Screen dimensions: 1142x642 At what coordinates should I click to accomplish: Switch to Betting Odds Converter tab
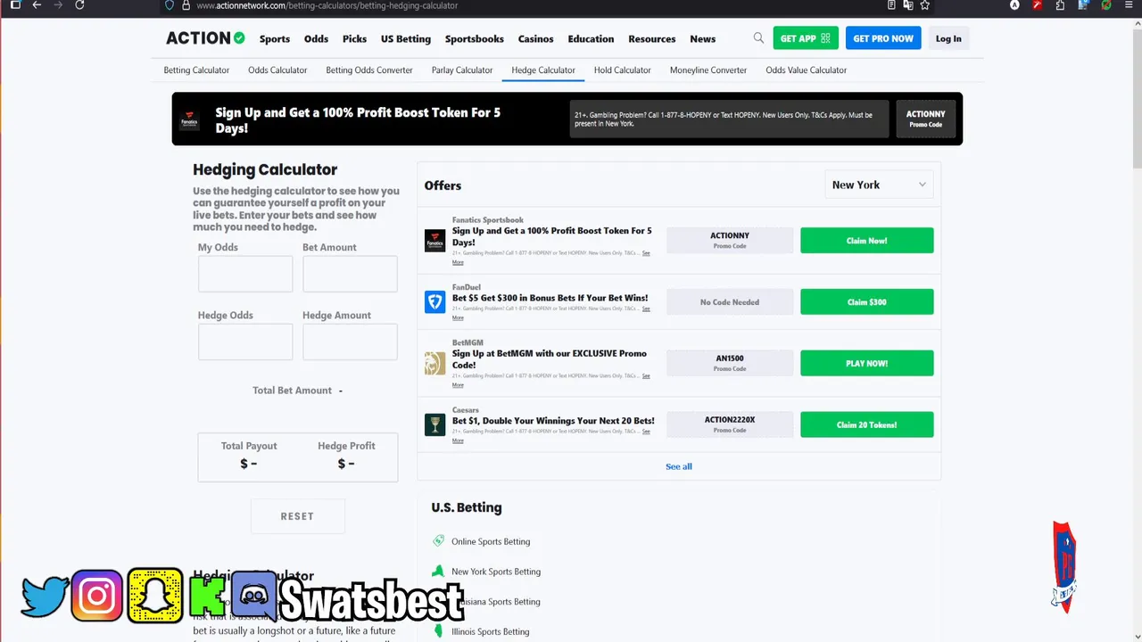click(x=369, y=70)
